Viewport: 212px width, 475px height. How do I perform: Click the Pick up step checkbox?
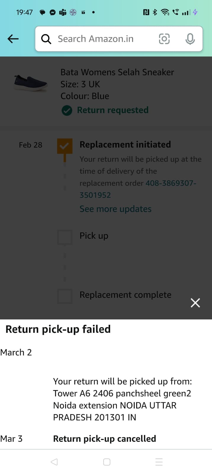click(65, 237)
